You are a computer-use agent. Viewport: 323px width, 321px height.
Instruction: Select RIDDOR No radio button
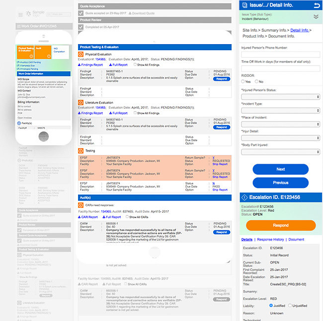coord(256,81)
